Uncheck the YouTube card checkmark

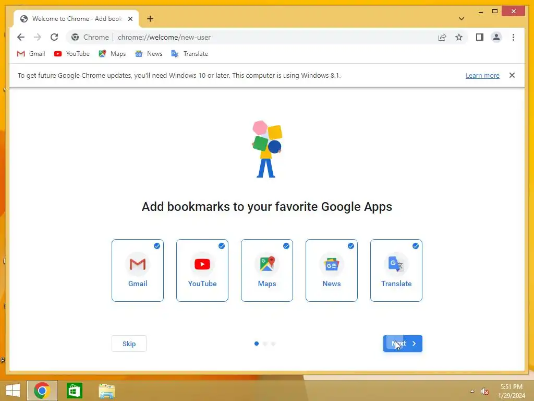click(x=221, y=246)
